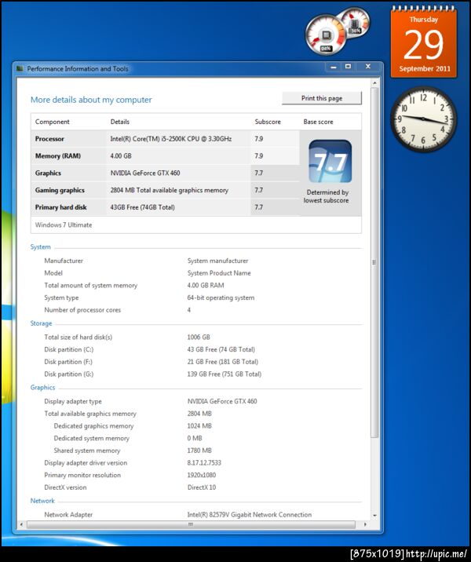471x562 pixels.
Task: Click the Subscore column header
Action: [x=268, y=122]
